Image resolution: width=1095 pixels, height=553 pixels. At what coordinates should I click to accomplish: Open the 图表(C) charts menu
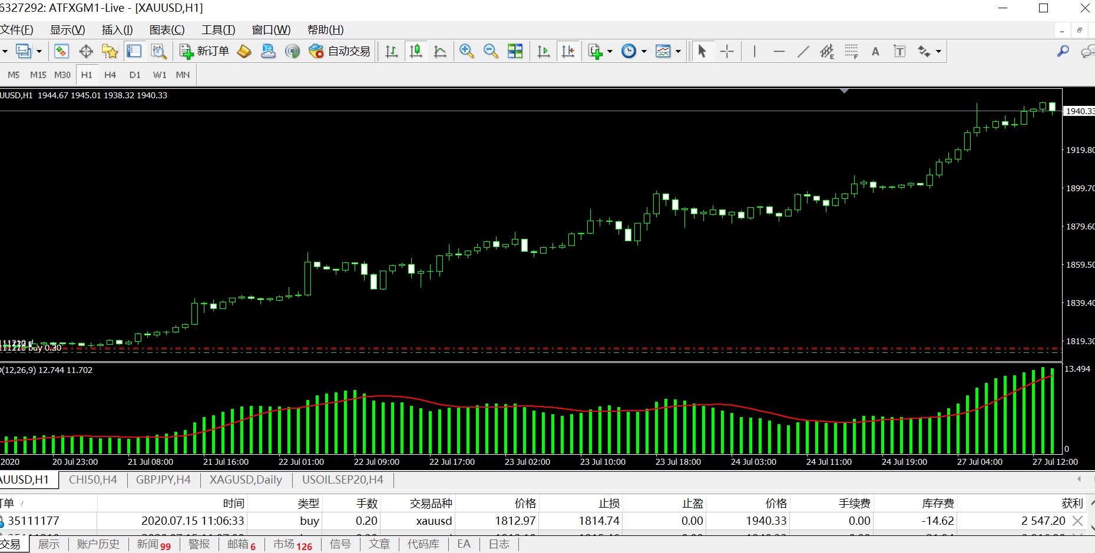[167, 30]
